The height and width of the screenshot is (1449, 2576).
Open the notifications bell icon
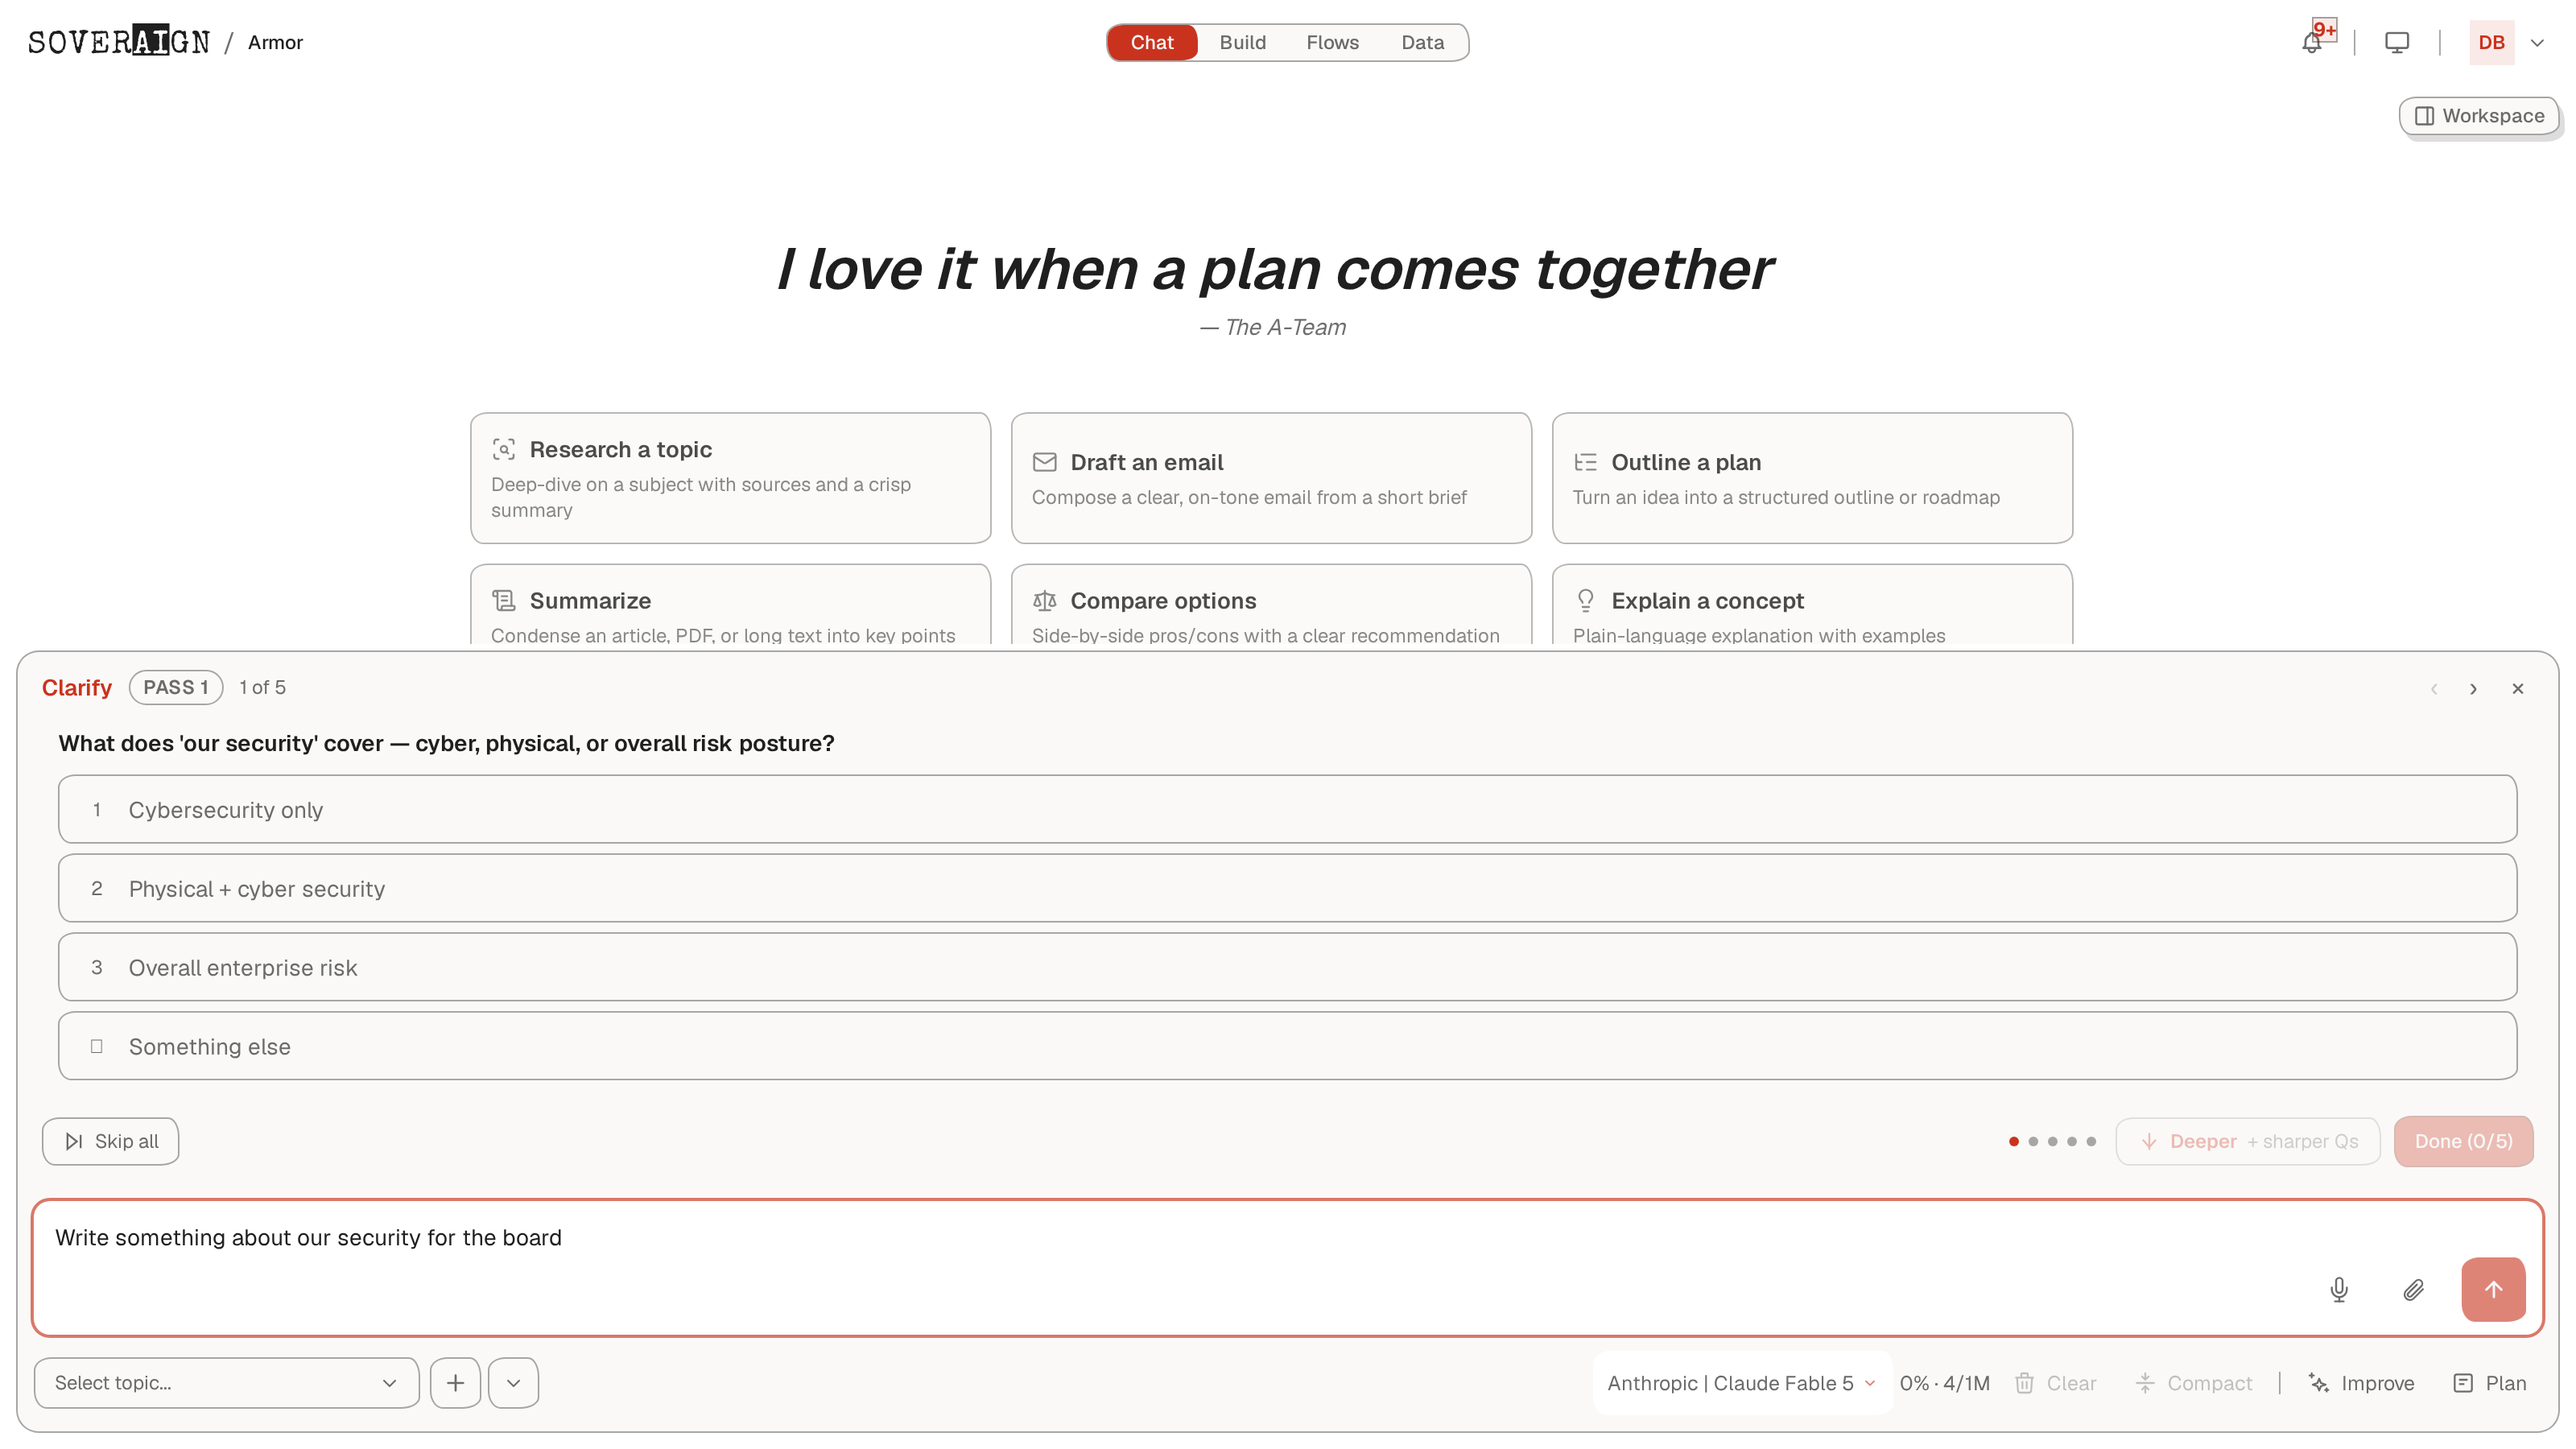tap(2311, 43)
